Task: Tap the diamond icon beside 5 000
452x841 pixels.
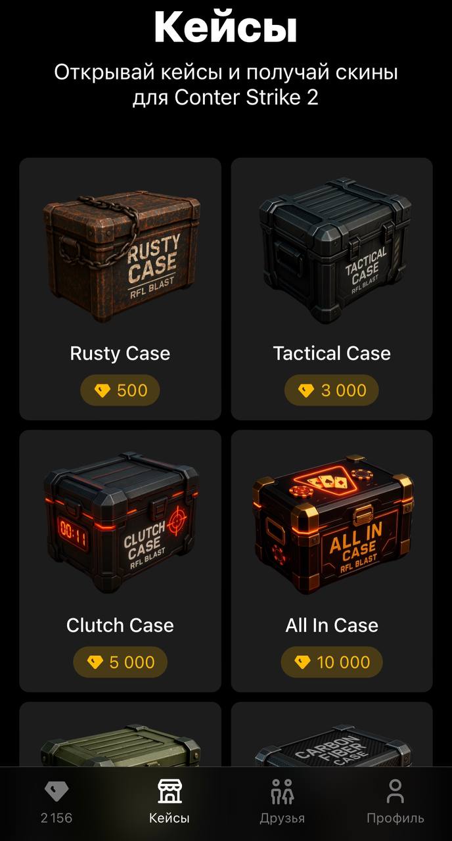Action: [95, 662]
